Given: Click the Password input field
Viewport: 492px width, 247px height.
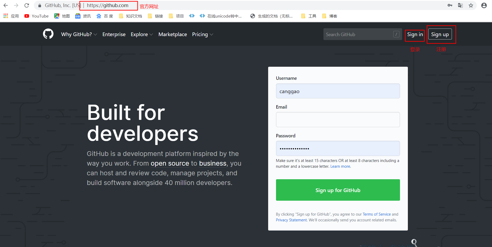Looking at the screenshot, I should 338,148.
